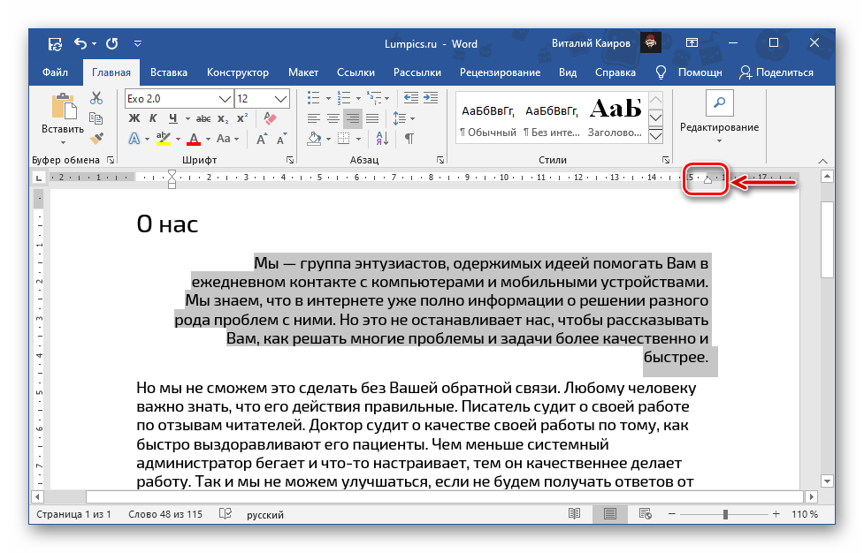Viewport: 864px width, 553px height.
Task: Click the zoom slider in status bar
Action: pos(725,513)
